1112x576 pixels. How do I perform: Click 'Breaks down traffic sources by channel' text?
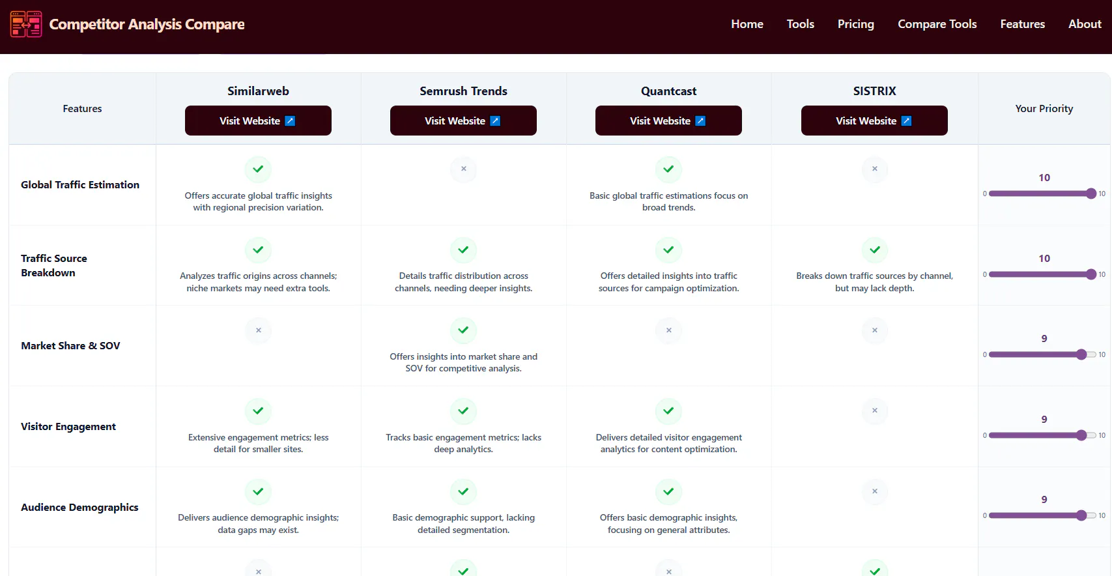tap(874, 282)
